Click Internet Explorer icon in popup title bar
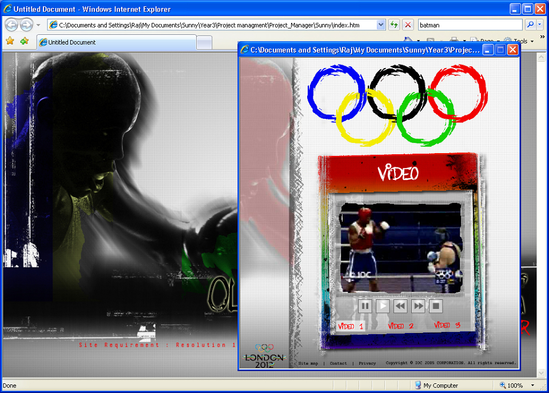The image size is (549, 393). click(x=245, y=50)
